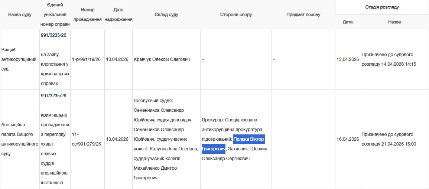This screenshot has width=429, height=189.
Task: Select the 'Вищий антикорупційний суд' cell
Action: click(19, 59)
